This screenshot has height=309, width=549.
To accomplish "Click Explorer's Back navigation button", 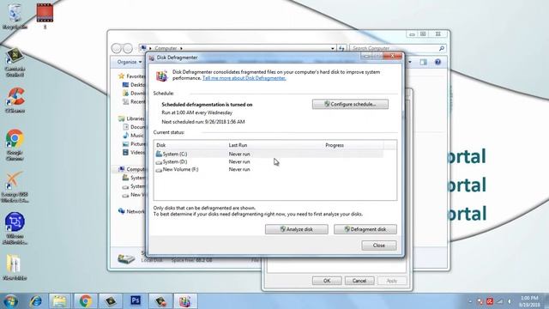I will (x=117, y=48).
